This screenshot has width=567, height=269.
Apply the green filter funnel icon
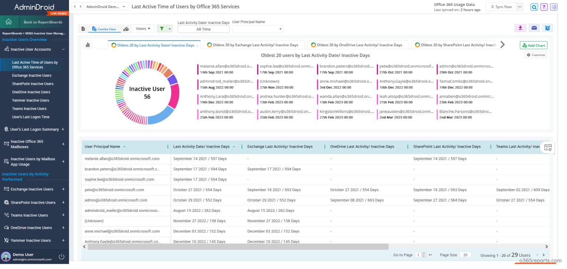coord(162,28)
